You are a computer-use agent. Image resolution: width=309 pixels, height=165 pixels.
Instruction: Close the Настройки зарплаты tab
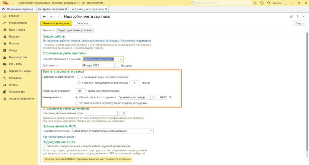click(x=66, y=9)
